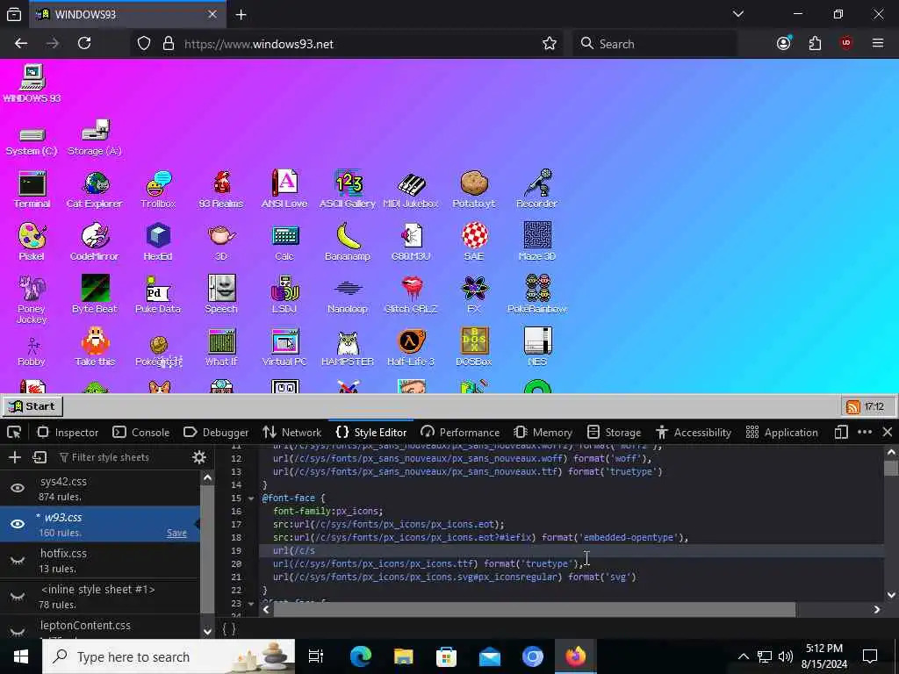
Task: Toggle visibility of w93.css stylesheet
Action: [18, 524]
